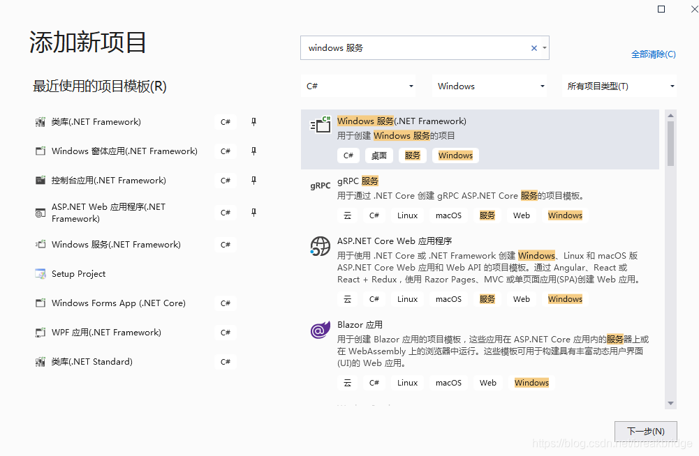
Task: Click the 类库(.NET Standard) icon
Action: click(40, 362)
